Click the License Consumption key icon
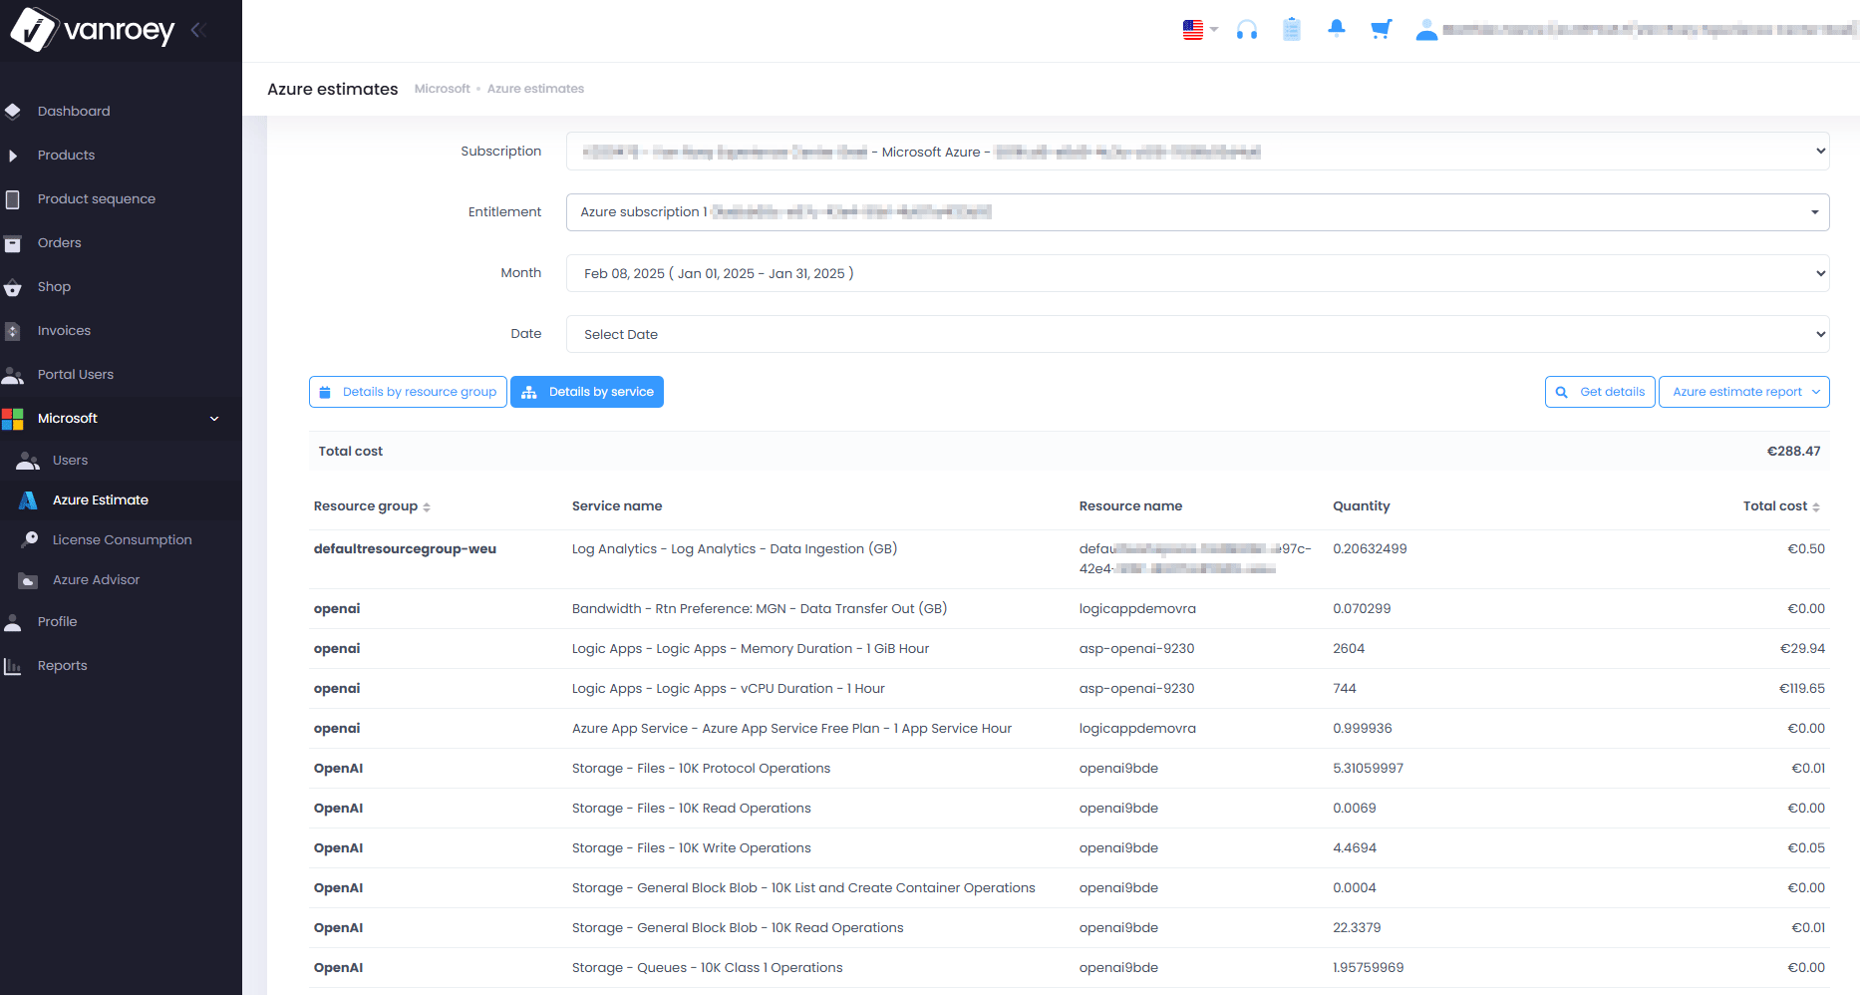 30,539
